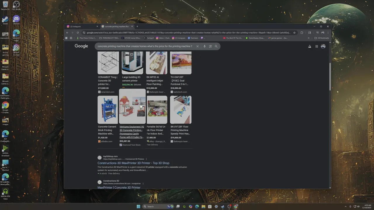Go back to the previous page in Chrome
Screen dimensions: 374x210
[67, 33]
